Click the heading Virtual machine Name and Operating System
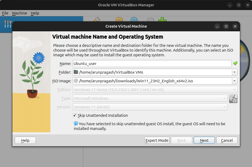The image size is (252, 167). (108, 37)
